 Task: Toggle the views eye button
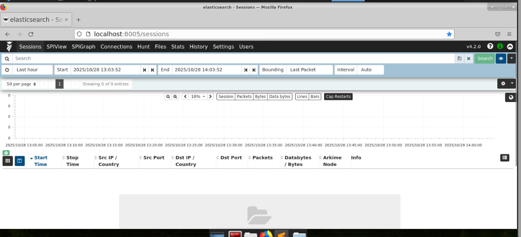click(x=501, y=59)
